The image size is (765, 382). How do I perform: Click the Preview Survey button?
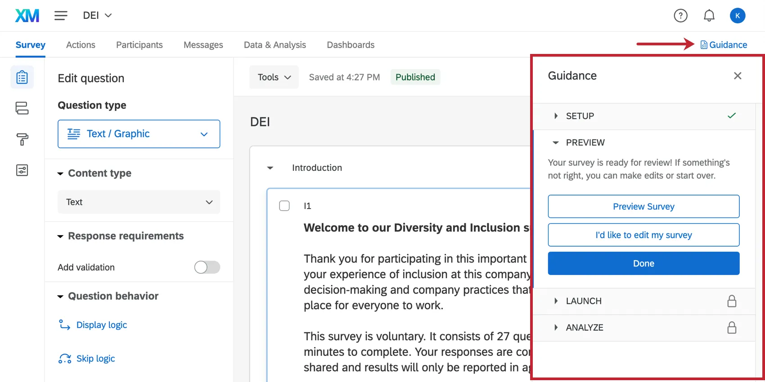coord(643,207)
